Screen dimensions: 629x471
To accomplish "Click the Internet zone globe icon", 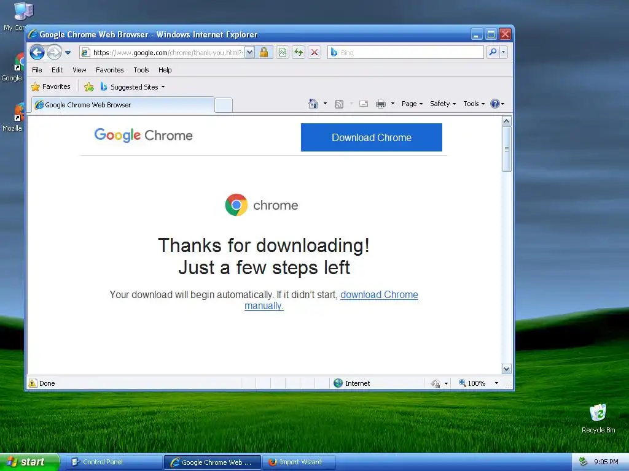I will [x=338, y=383].
